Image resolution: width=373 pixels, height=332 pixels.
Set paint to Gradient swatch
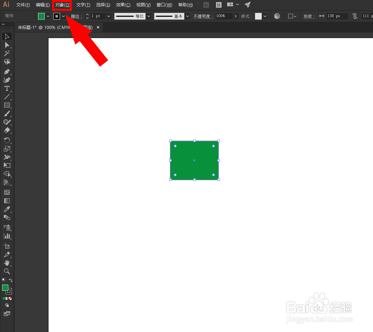(x=7, y=298)
